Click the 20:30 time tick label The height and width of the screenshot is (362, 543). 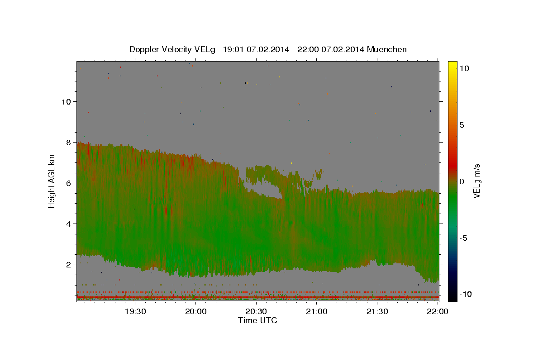coord(256,311)
